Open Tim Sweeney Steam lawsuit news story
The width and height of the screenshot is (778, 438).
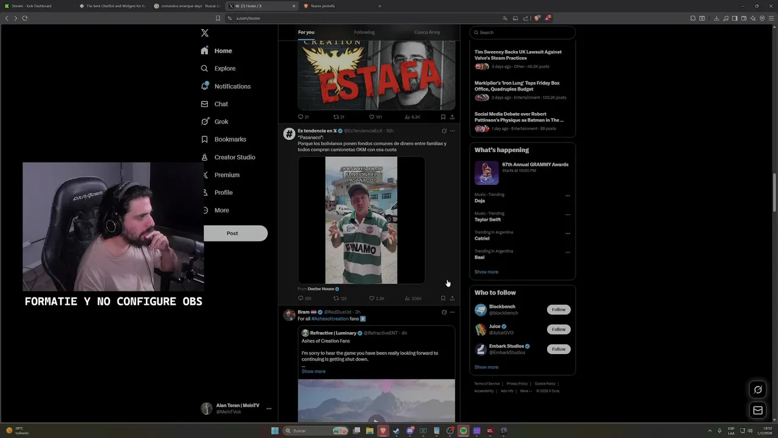click(x=522, y=59)
